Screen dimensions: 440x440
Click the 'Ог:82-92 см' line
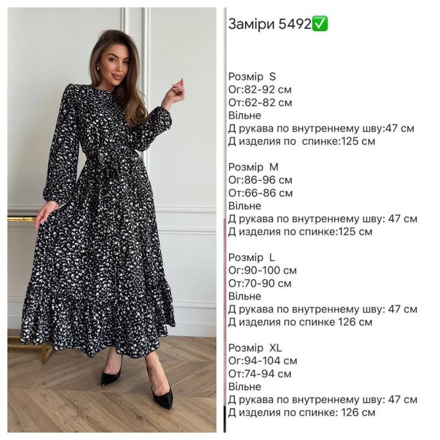tap(260, 90)
